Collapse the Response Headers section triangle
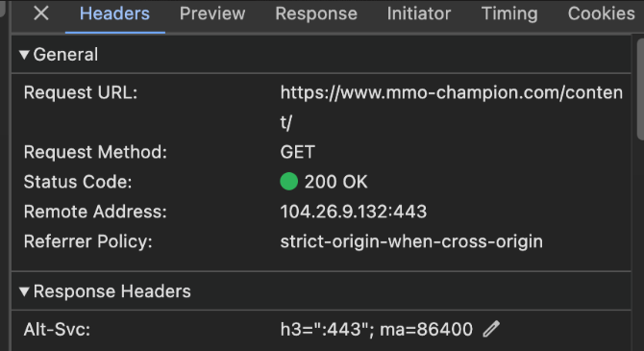The width and height of the screenshot is (644, 351). pyautogui.click(x=24, y=291)
